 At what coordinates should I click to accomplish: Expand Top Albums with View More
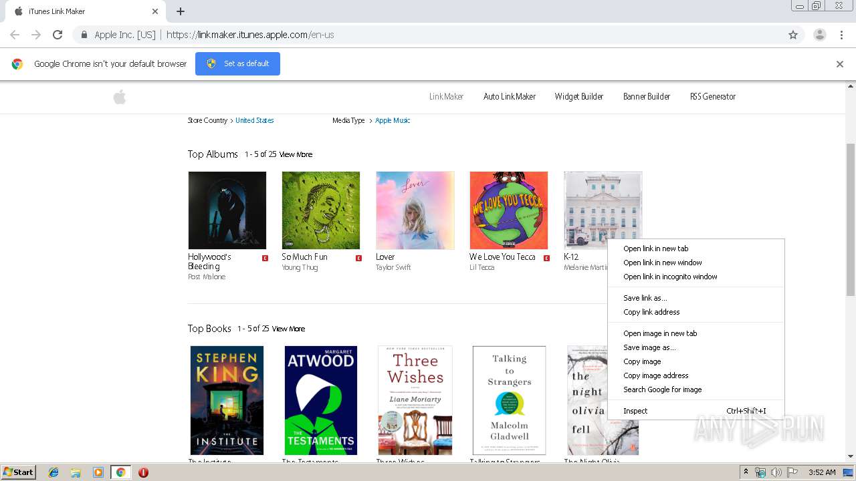[x=296, y=154]
